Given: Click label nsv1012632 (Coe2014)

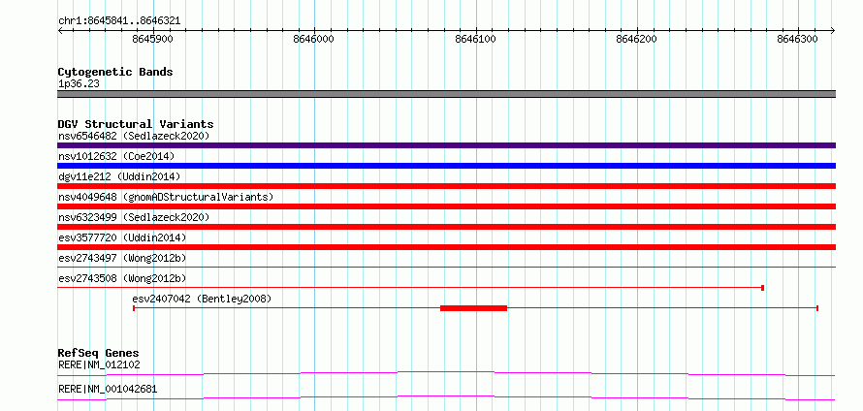Looking at the screenshot, I should pyautogui.click(x=116, y=156).
